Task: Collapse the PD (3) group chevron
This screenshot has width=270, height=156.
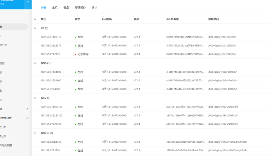Action: (35, 28)
